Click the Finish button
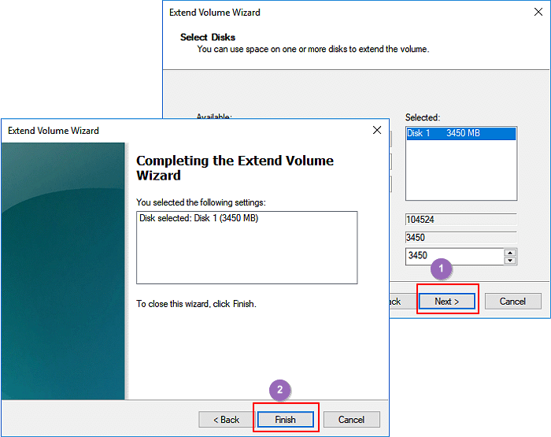This screenshot has height=437, width=551. pos(285,420)
